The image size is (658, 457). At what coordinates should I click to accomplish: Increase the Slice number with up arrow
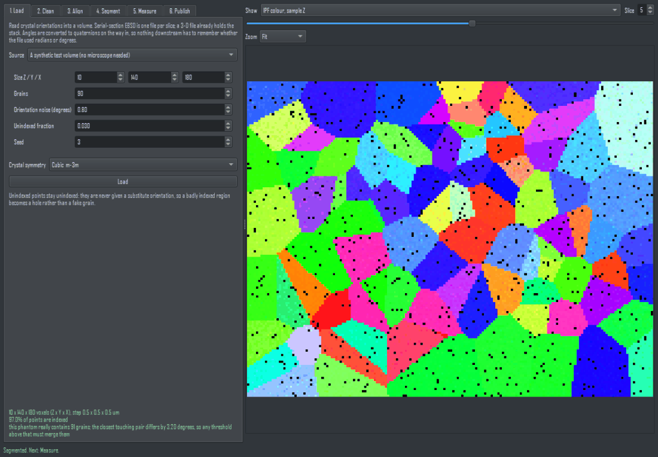650,8
